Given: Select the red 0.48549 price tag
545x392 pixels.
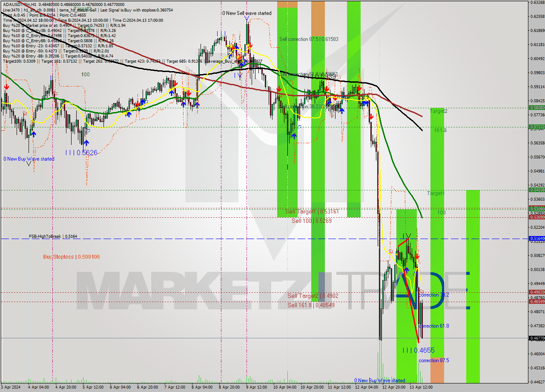Looking at the screenshot, I should pyautogui.click(x=536, y=302).
